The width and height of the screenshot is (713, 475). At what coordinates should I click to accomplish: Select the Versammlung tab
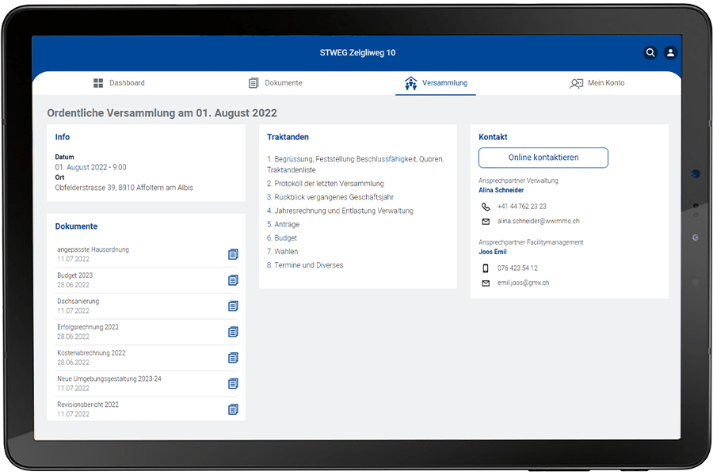point(436,83)
